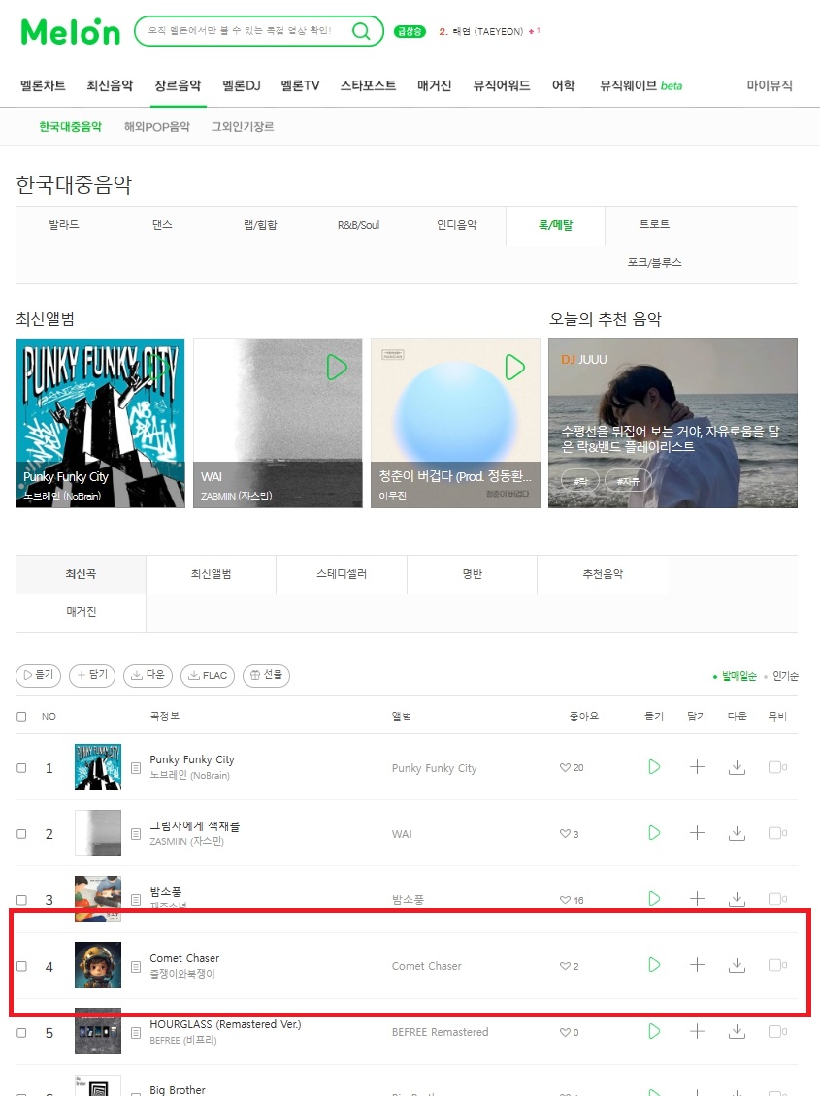Tick the checkbox for song number 2
Viewport: 820px width, 1096px height.
tap(21, 834)
